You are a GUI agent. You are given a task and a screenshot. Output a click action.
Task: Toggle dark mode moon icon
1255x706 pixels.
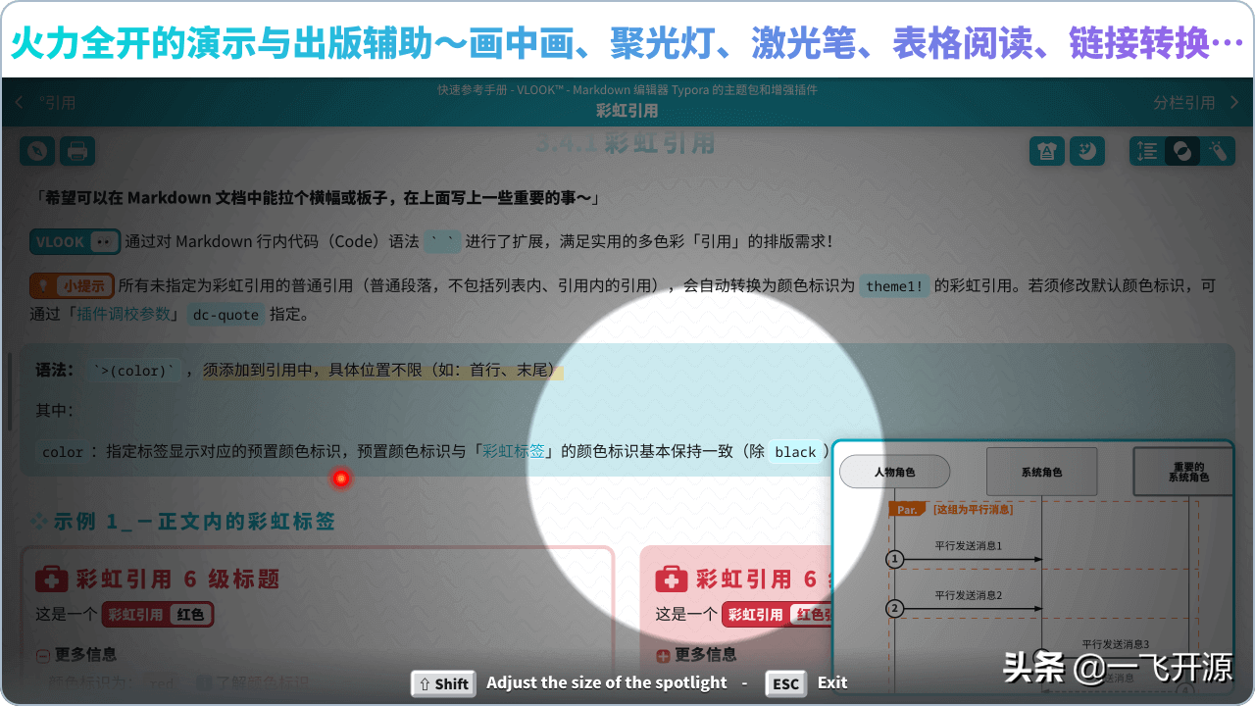[x=1086, y=151]
